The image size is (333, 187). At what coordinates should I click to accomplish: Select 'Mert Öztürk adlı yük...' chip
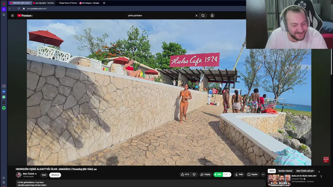tap(305, 171)
